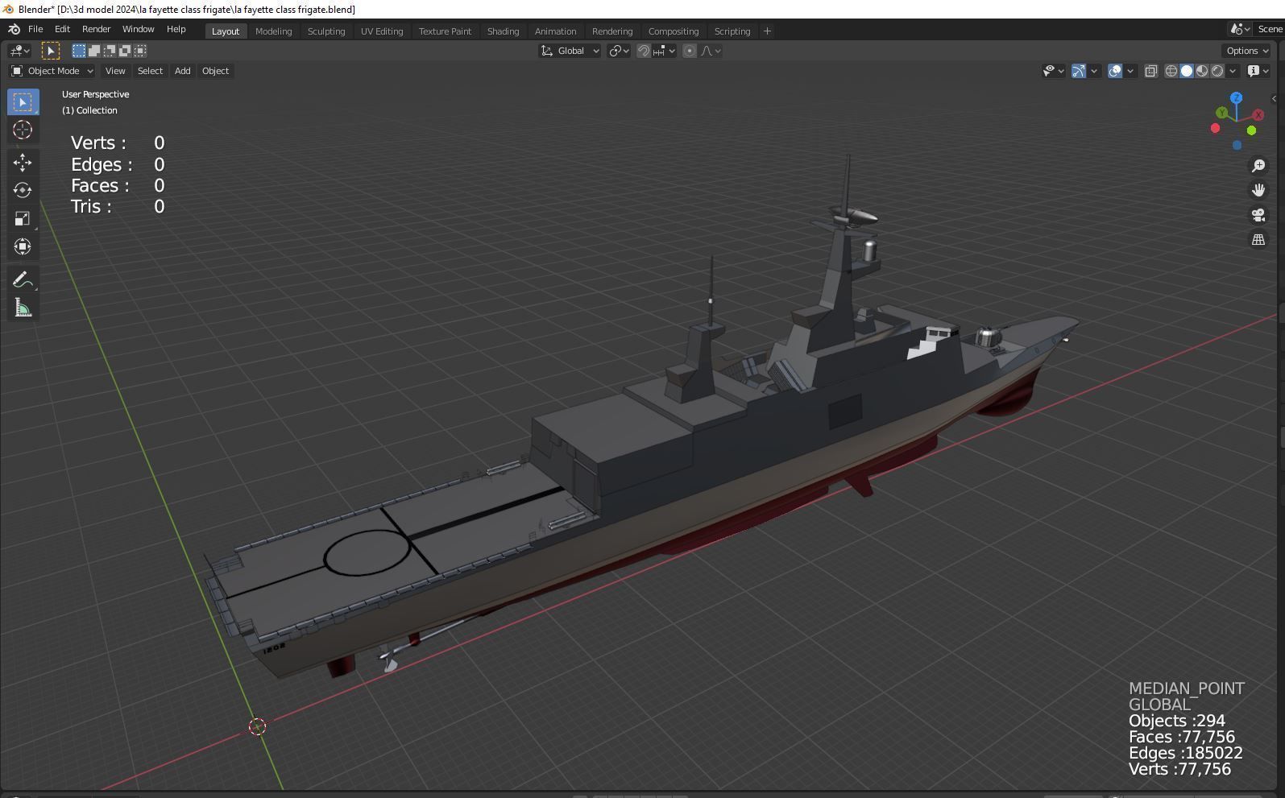Open overlays settings dropdown arrow
Image resolution: width=1285 pixels, height=798 pixels.
click(x=1130, y=71)
